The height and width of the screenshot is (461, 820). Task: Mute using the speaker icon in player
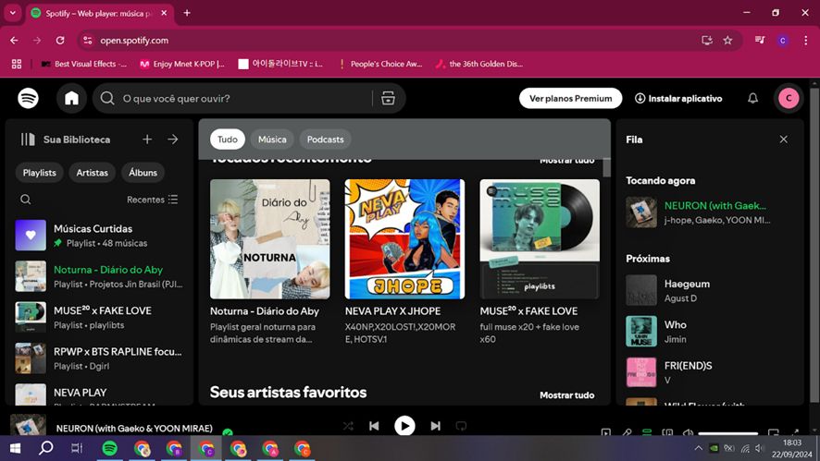tap(689, 432)
